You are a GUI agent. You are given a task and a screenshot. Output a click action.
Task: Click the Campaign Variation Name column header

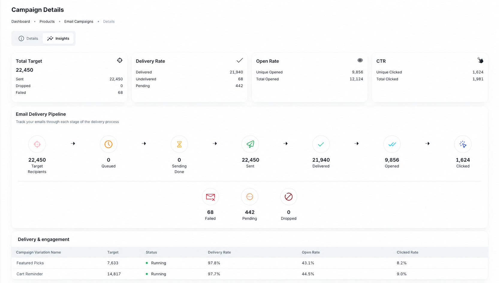click(x=38, y=252)
